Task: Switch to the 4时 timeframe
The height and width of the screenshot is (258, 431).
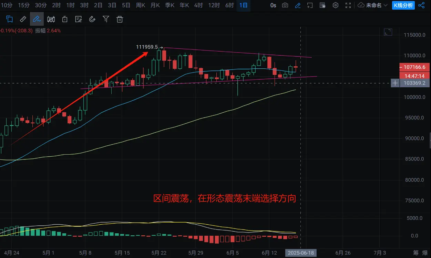Action: point(198,5)
